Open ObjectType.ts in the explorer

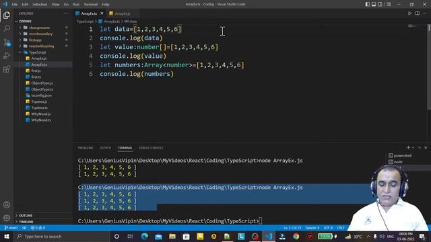pos(42,89)
